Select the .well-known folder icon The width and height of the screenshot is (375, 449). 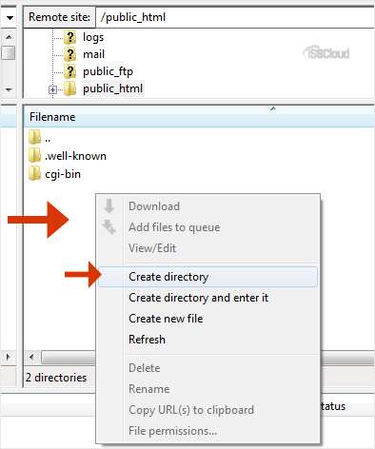pos(34,155)
